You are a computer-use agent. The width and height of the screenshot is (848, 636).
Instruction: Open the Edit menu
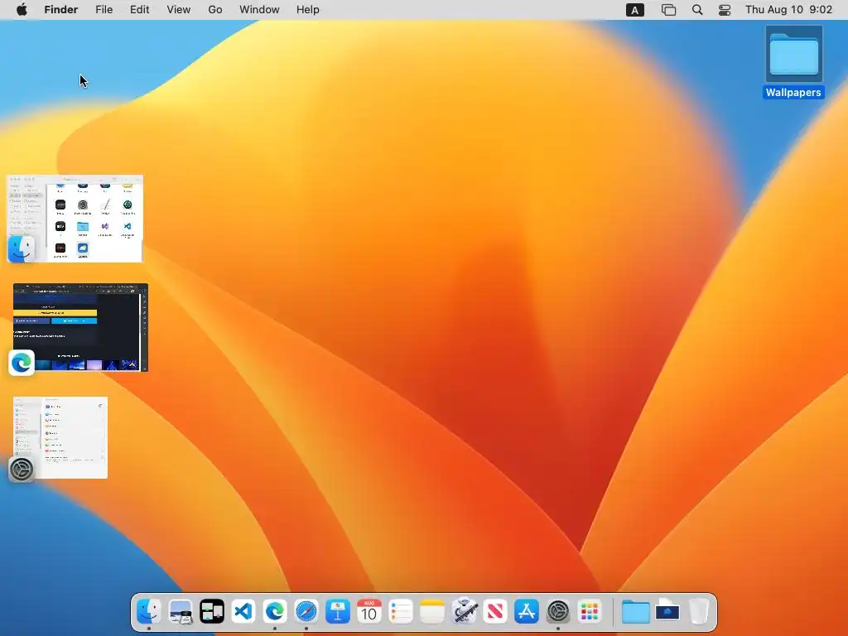(139, 10)
